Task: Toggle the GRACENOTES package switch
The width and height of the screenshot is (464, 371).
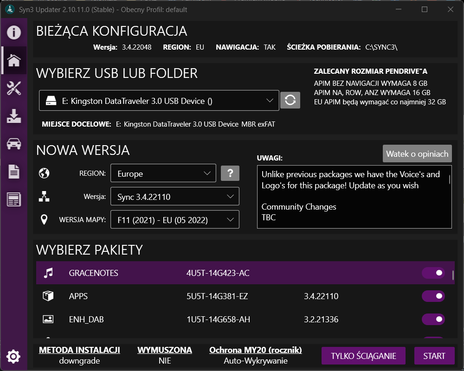Action: pyautogui.click(x=433, y=273)
